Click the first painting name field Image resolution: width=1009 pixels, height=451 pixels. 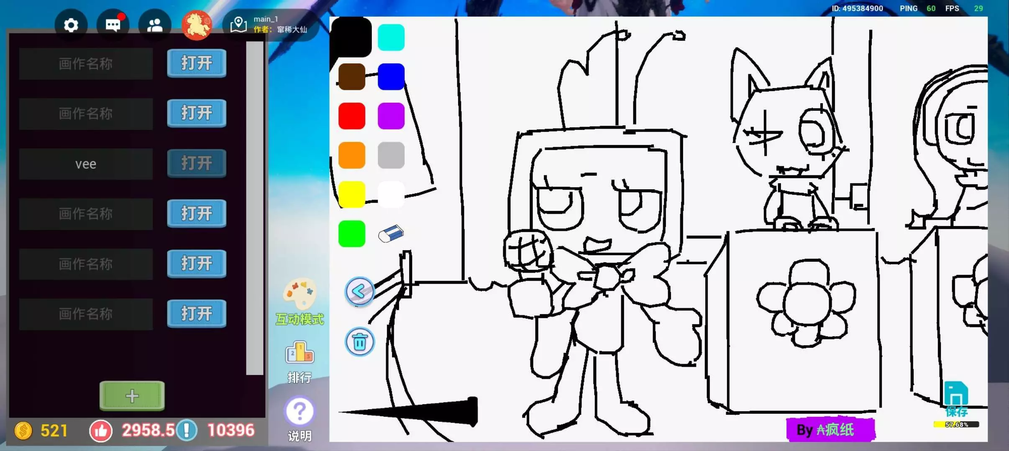coord(86,64)
